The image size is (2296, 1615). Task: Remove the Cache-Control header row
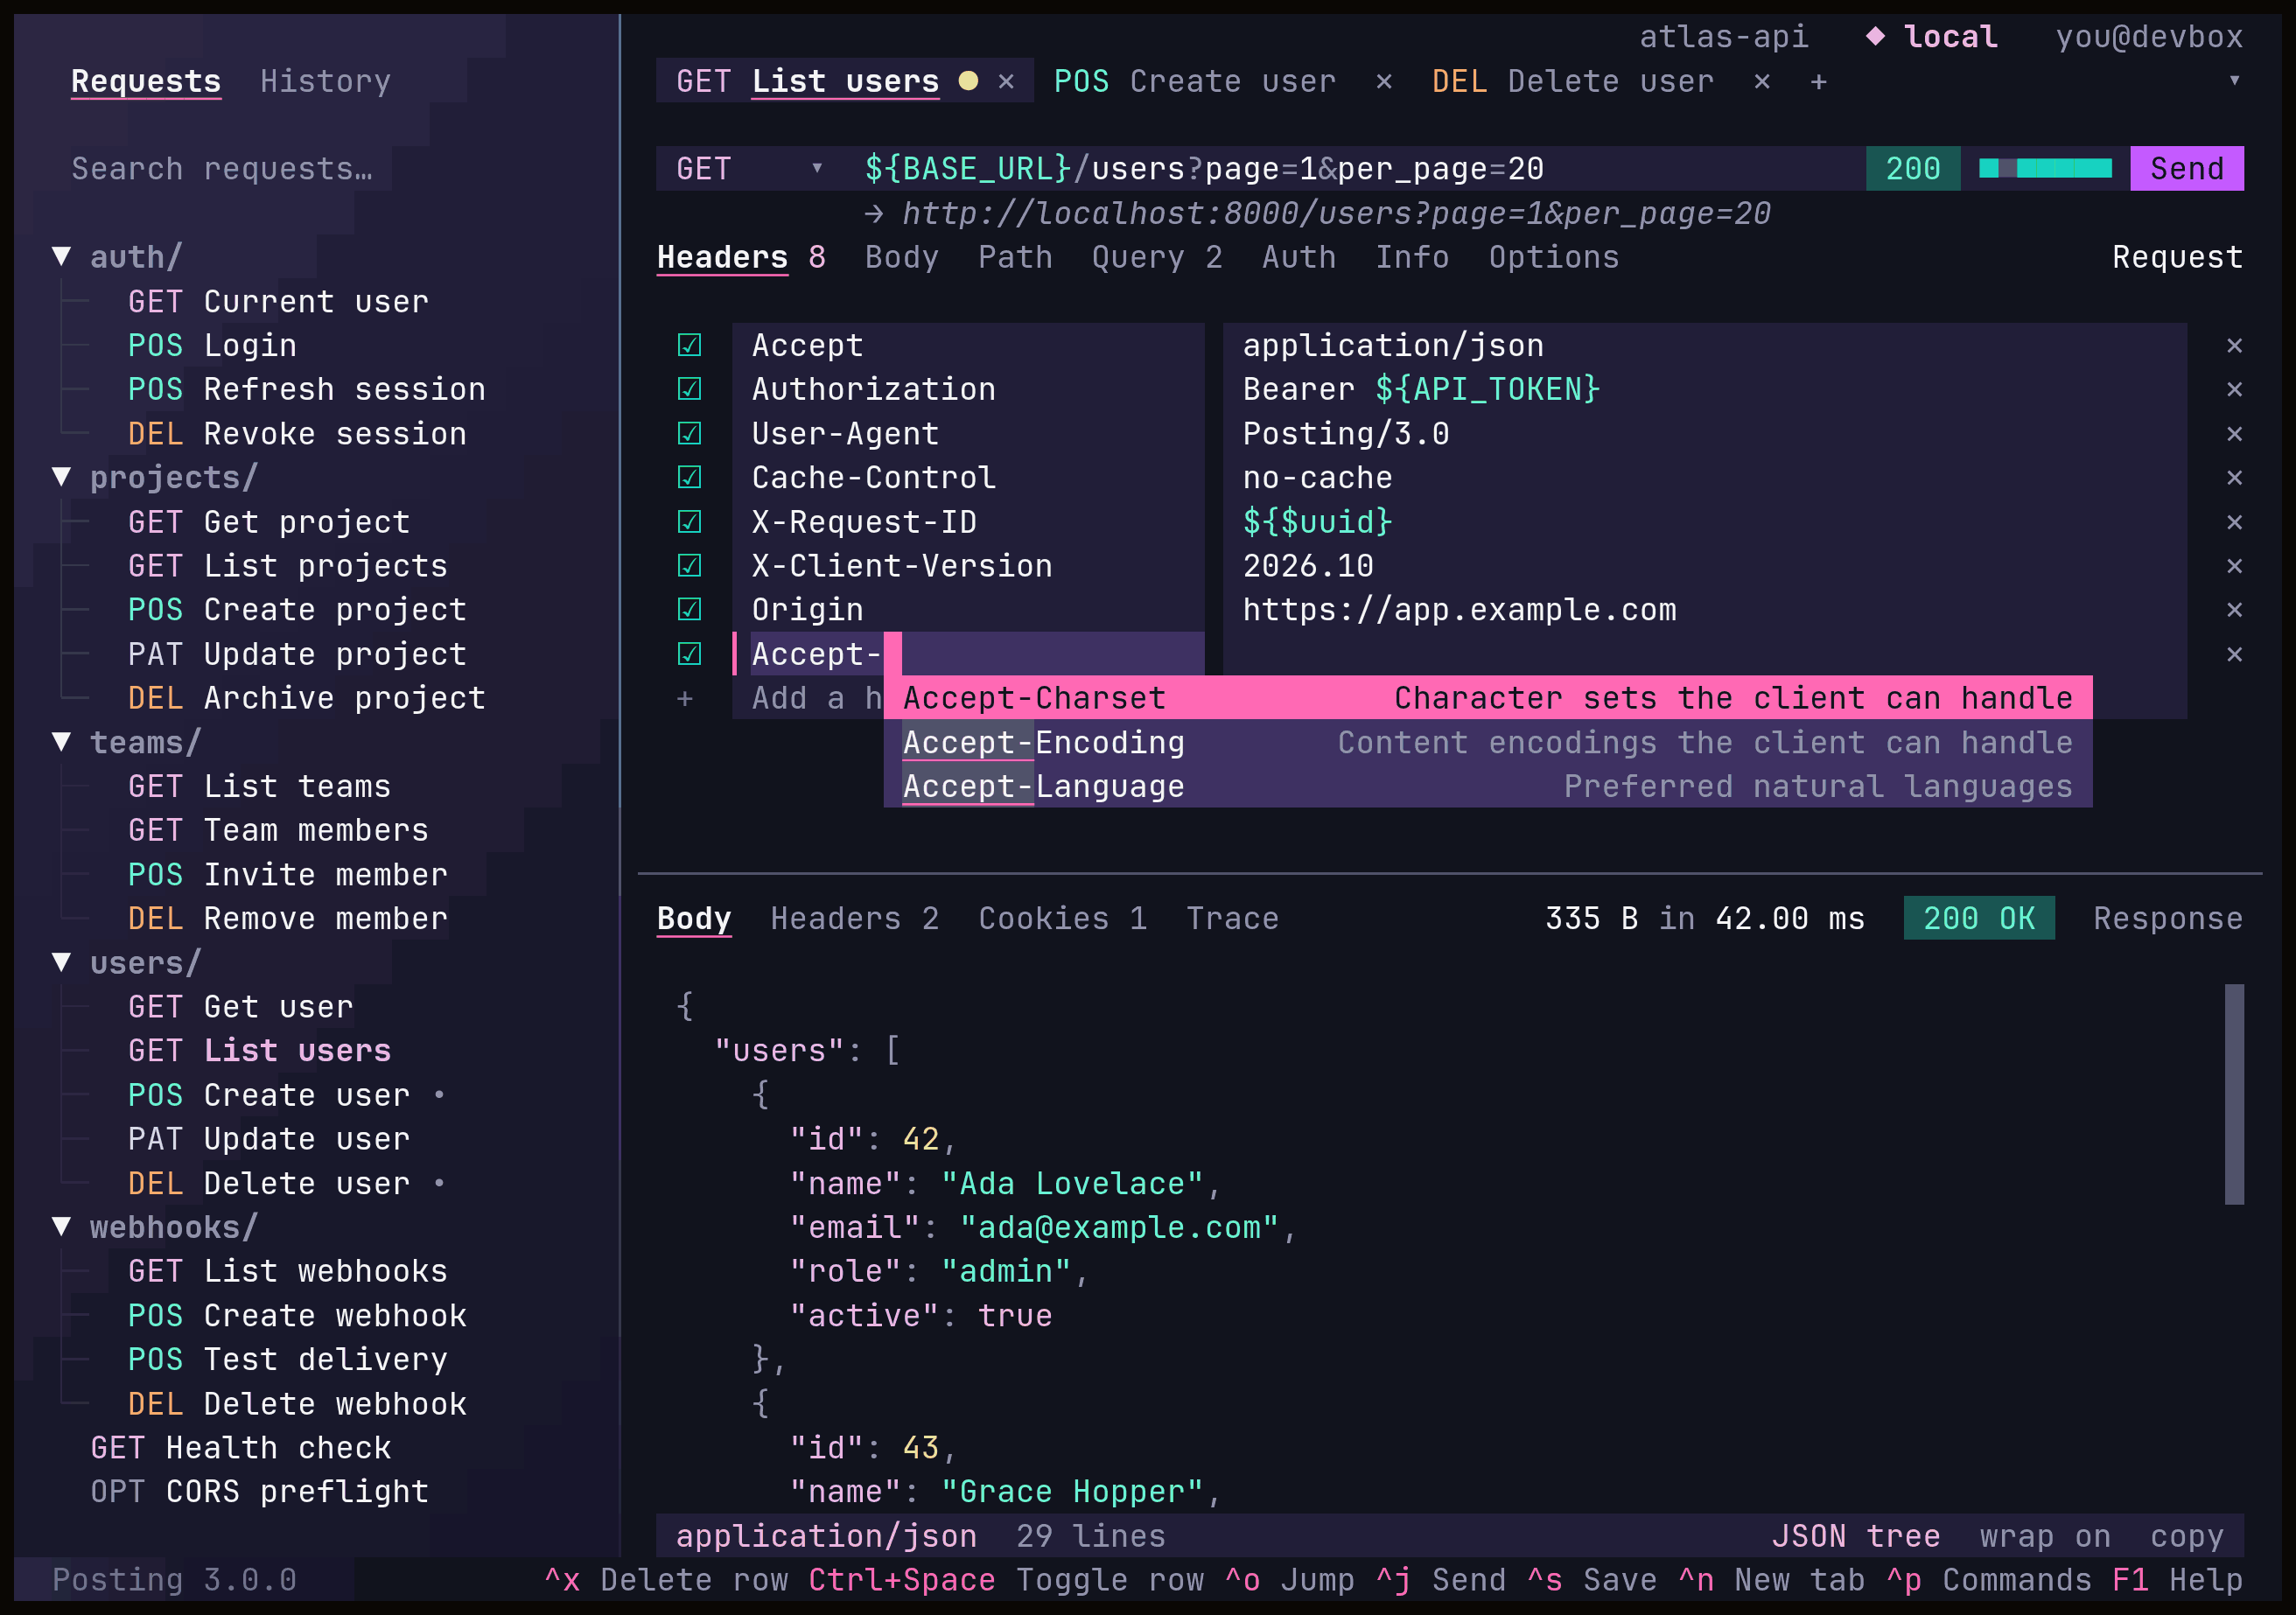2234,478
